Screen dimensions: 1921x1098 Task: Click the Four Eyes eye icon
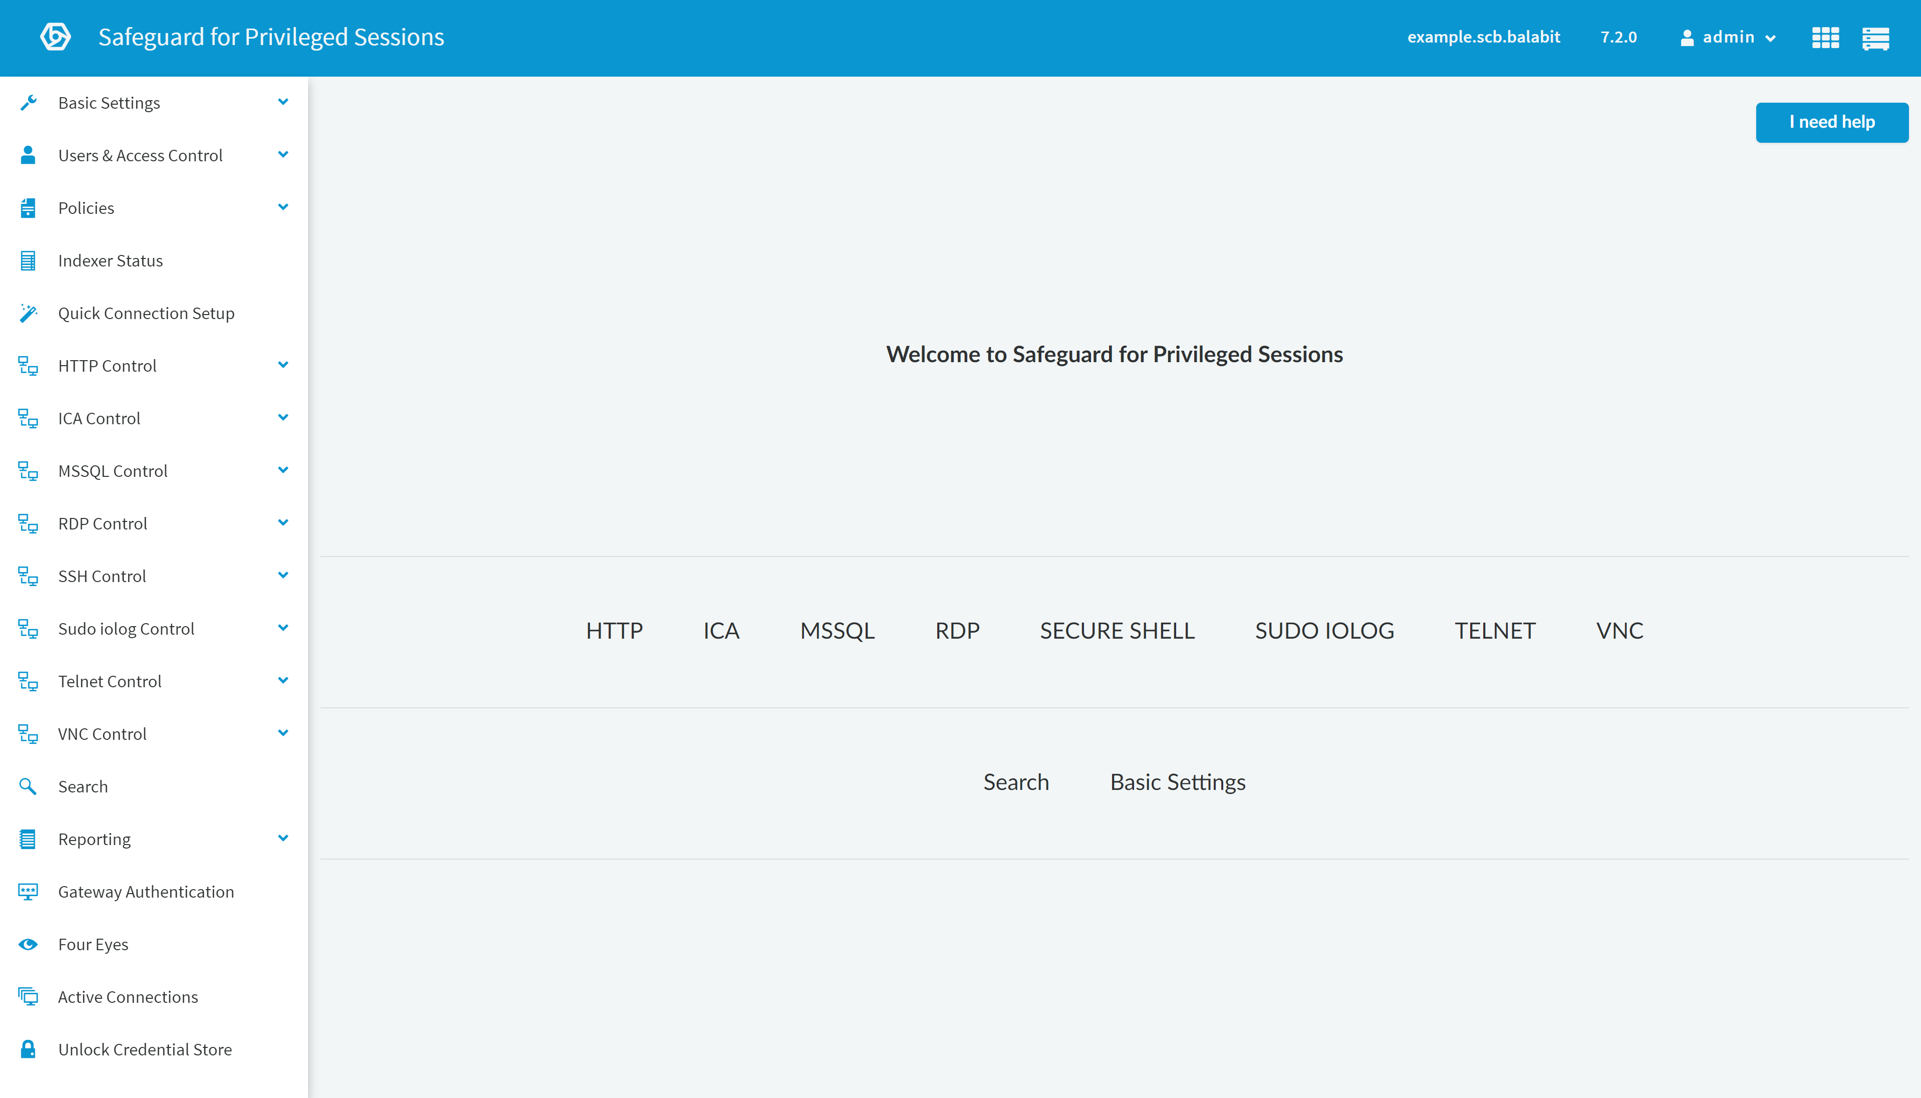click(28, 944)
